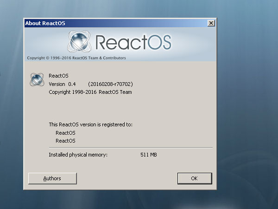Click the first registered owner name
Viewport: 278px width, 209px height.
click(65, 133)
